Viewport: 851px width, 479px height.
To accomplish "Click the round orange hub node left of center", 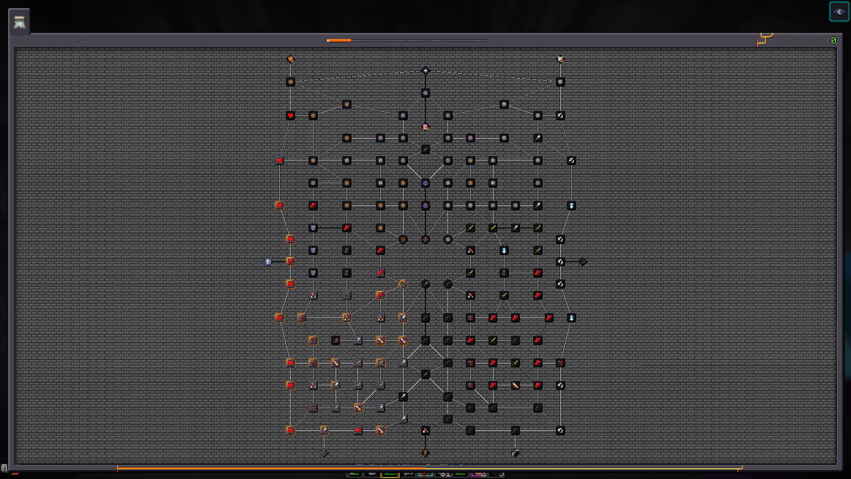I will coord(403,239).
